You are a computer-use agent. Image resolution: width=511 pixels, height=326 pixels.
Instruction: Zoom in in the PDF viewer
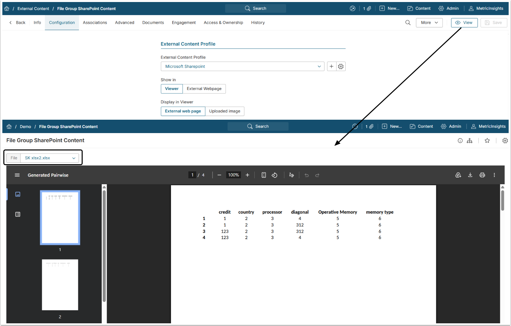coord(247,175)
